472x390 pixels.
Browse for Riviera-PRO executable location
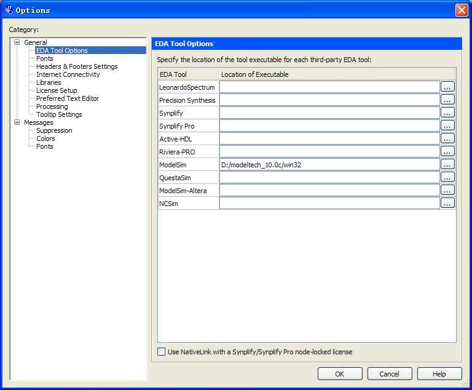point(447,151)
